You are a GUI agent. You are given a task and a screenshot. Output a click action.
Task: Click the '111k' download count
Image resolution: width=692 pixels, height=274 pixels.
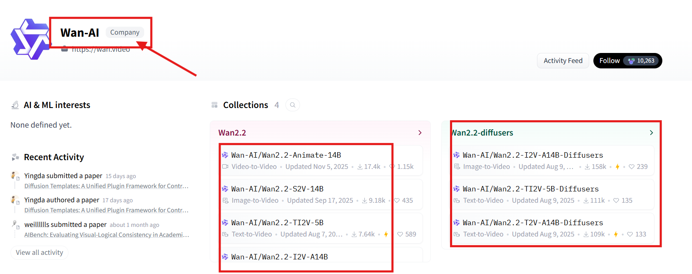[x=598, y=201]
